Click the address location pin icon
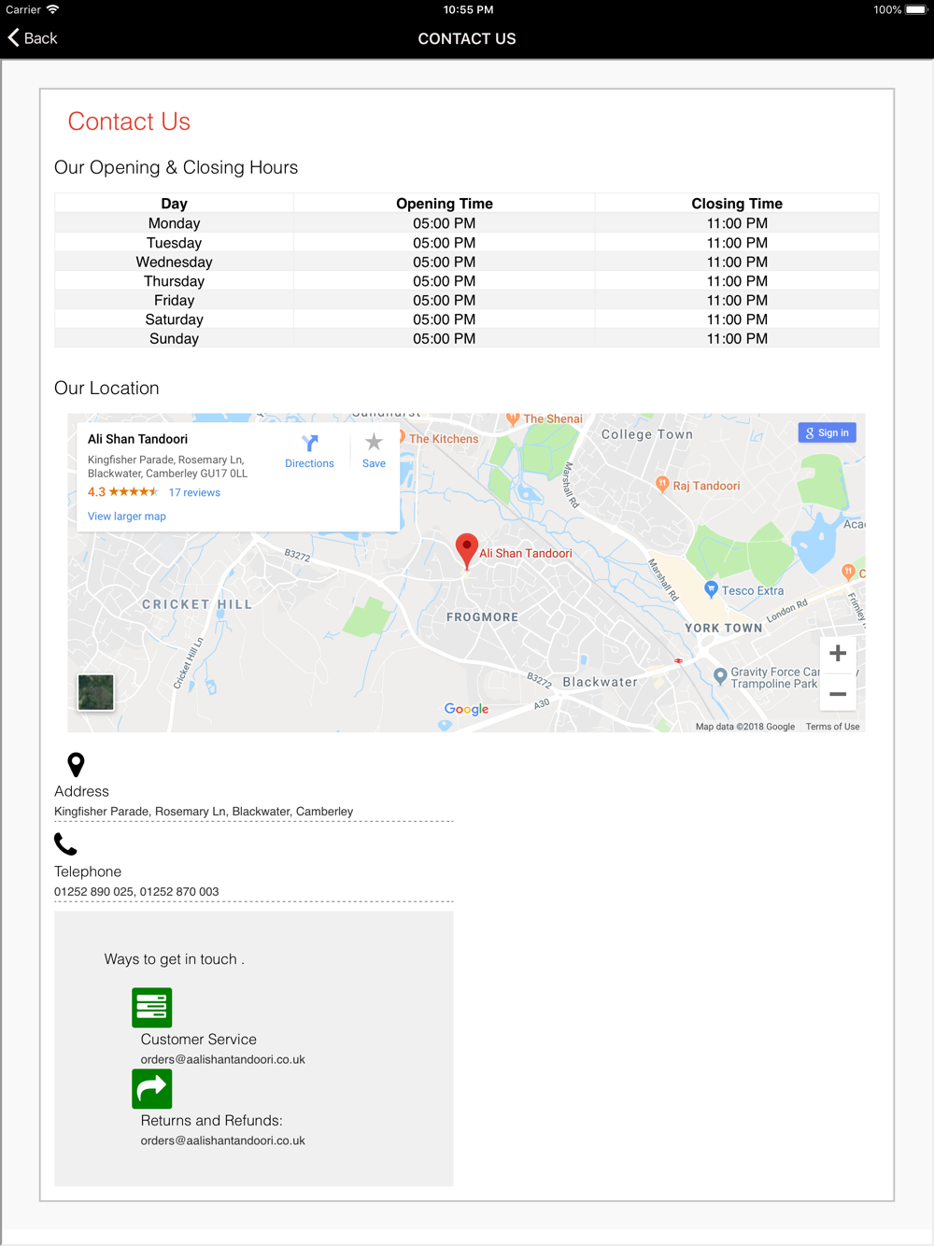The image size is (934, 1246). tap(77, 765)
